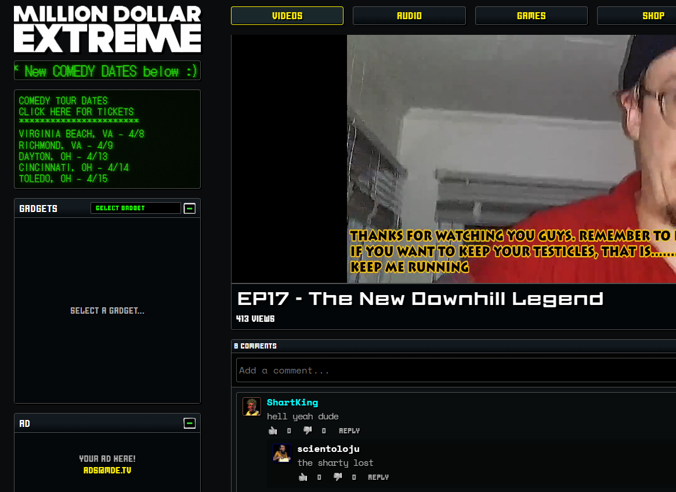Click the video player frame

454,159
